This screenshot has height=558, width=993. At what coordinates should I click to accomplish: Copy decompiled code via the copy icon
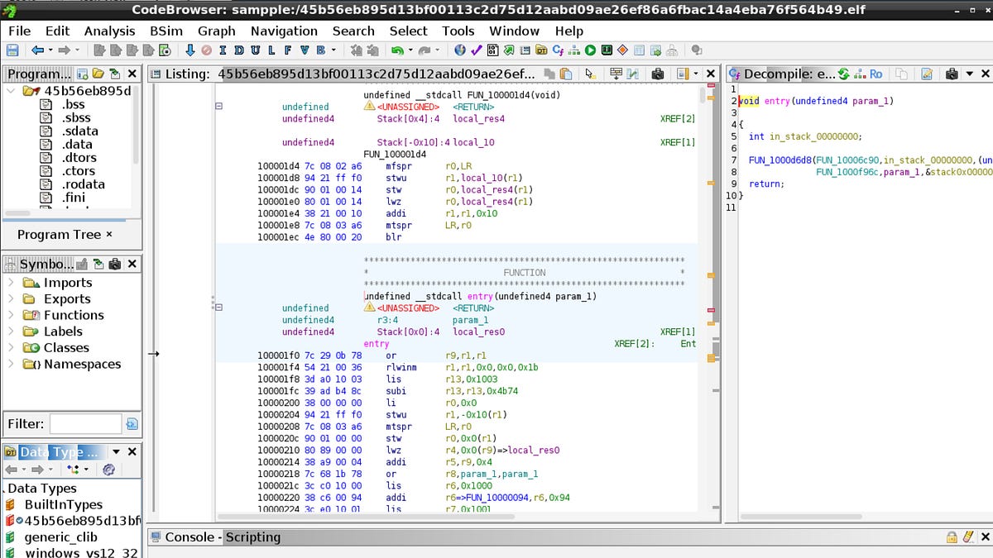point(900,74)
